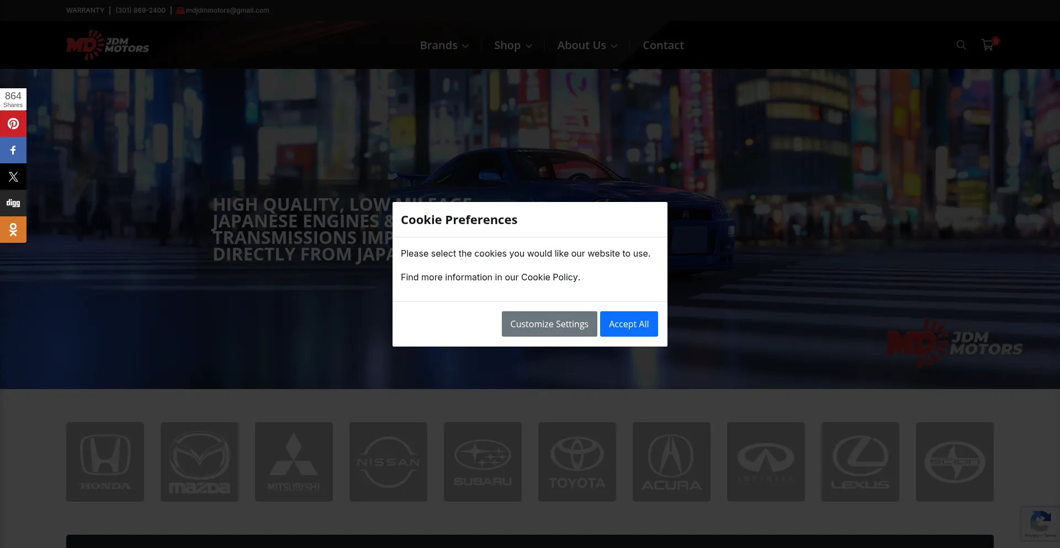The image size is (1060, 548).
Task: Open the site search magnifier icon
Action: click(x=961, y=45)
